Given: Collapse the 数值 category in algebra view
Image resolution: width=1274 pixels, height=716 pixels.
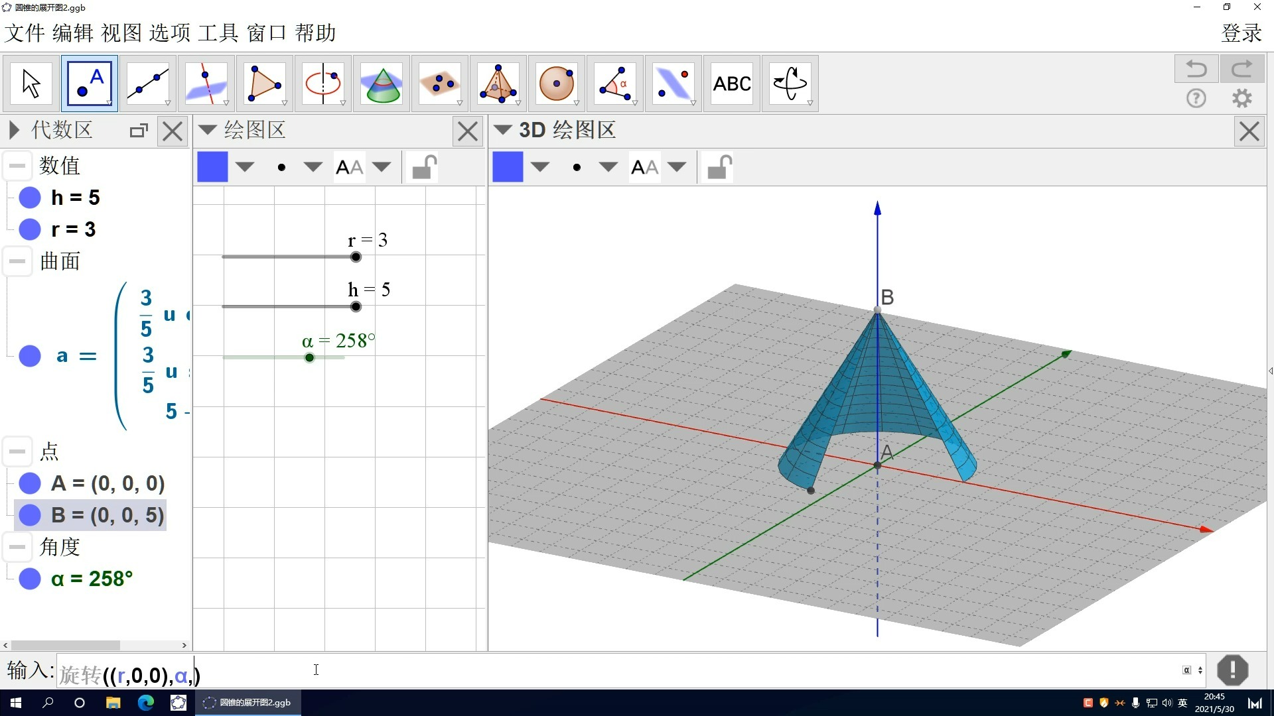Looking at the screenshot, I should [17, 166].
